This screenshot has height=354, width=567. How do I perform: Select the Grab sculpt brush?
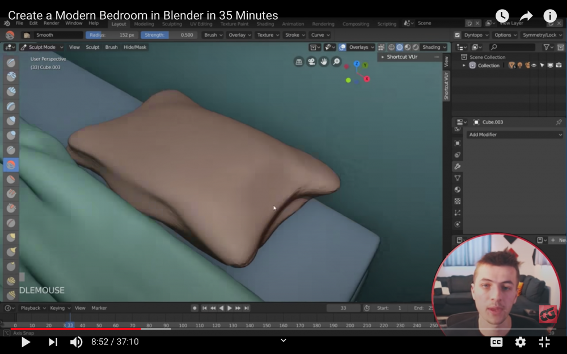[x=11, y=238]
